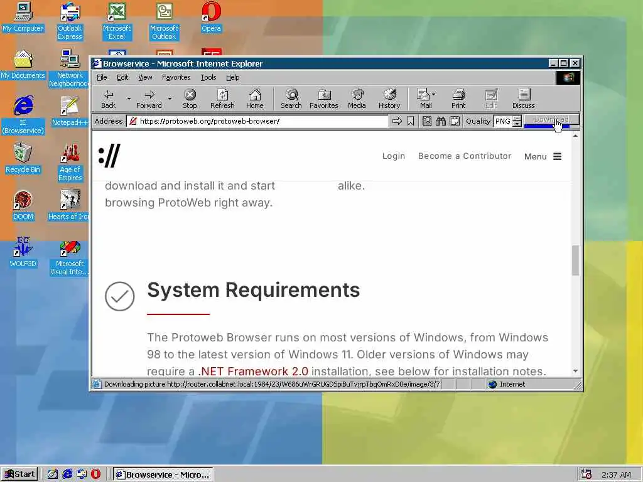Open the Microsoft Excel desktop shortcut

(117, 21)
